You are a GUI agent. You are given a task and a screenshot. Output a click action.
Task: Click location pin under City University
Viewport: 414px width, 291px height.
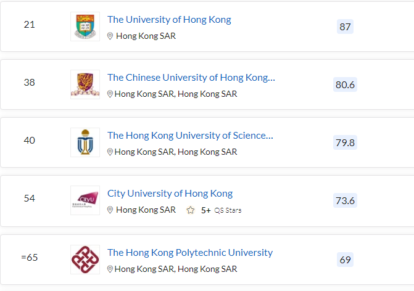[110, 210]
